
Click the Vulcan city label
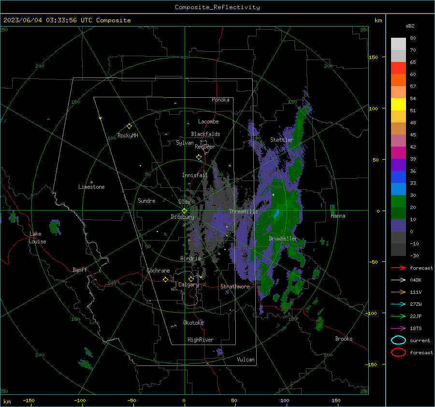(246, 360)
